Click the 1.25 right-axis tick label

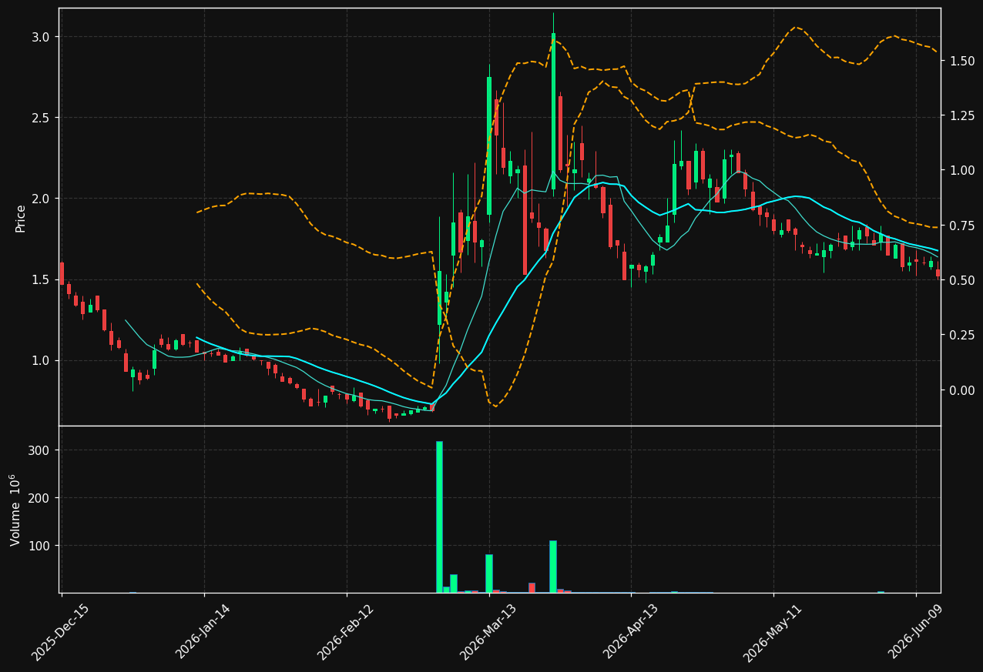[x=961, y=115]
